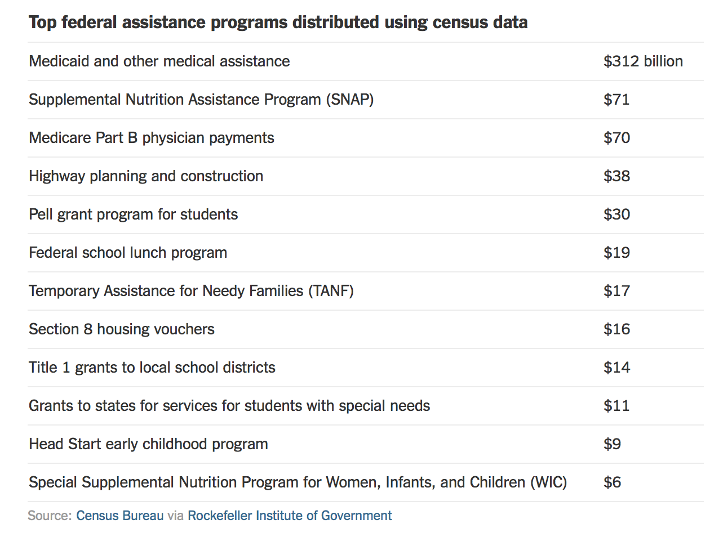Select the Head Start early childhood program row
The width and height of the screenshot is (710, 537).
[x=148, y=444]
